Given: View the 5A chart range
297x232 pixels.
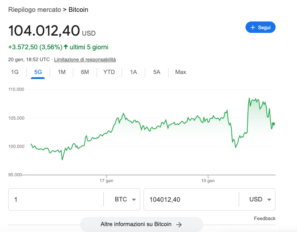Looking at the screenshot, I should coord(157,72).
